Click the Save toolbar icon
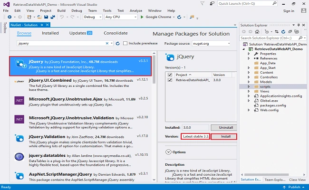This screenshot has height=190, width=309. pyautogui.click(x=46, y=17)
